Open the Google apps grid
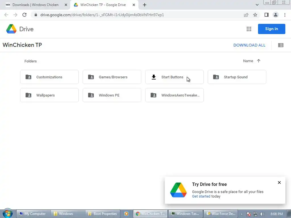The height and width of the screenshot is (218, 291). [249, 29]
